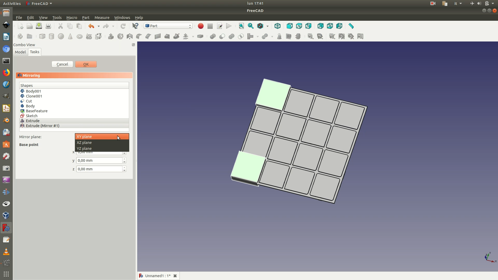The image size is (498, 280).
Task: Increase the y base point stepper
Action: (x=125, y=159)
